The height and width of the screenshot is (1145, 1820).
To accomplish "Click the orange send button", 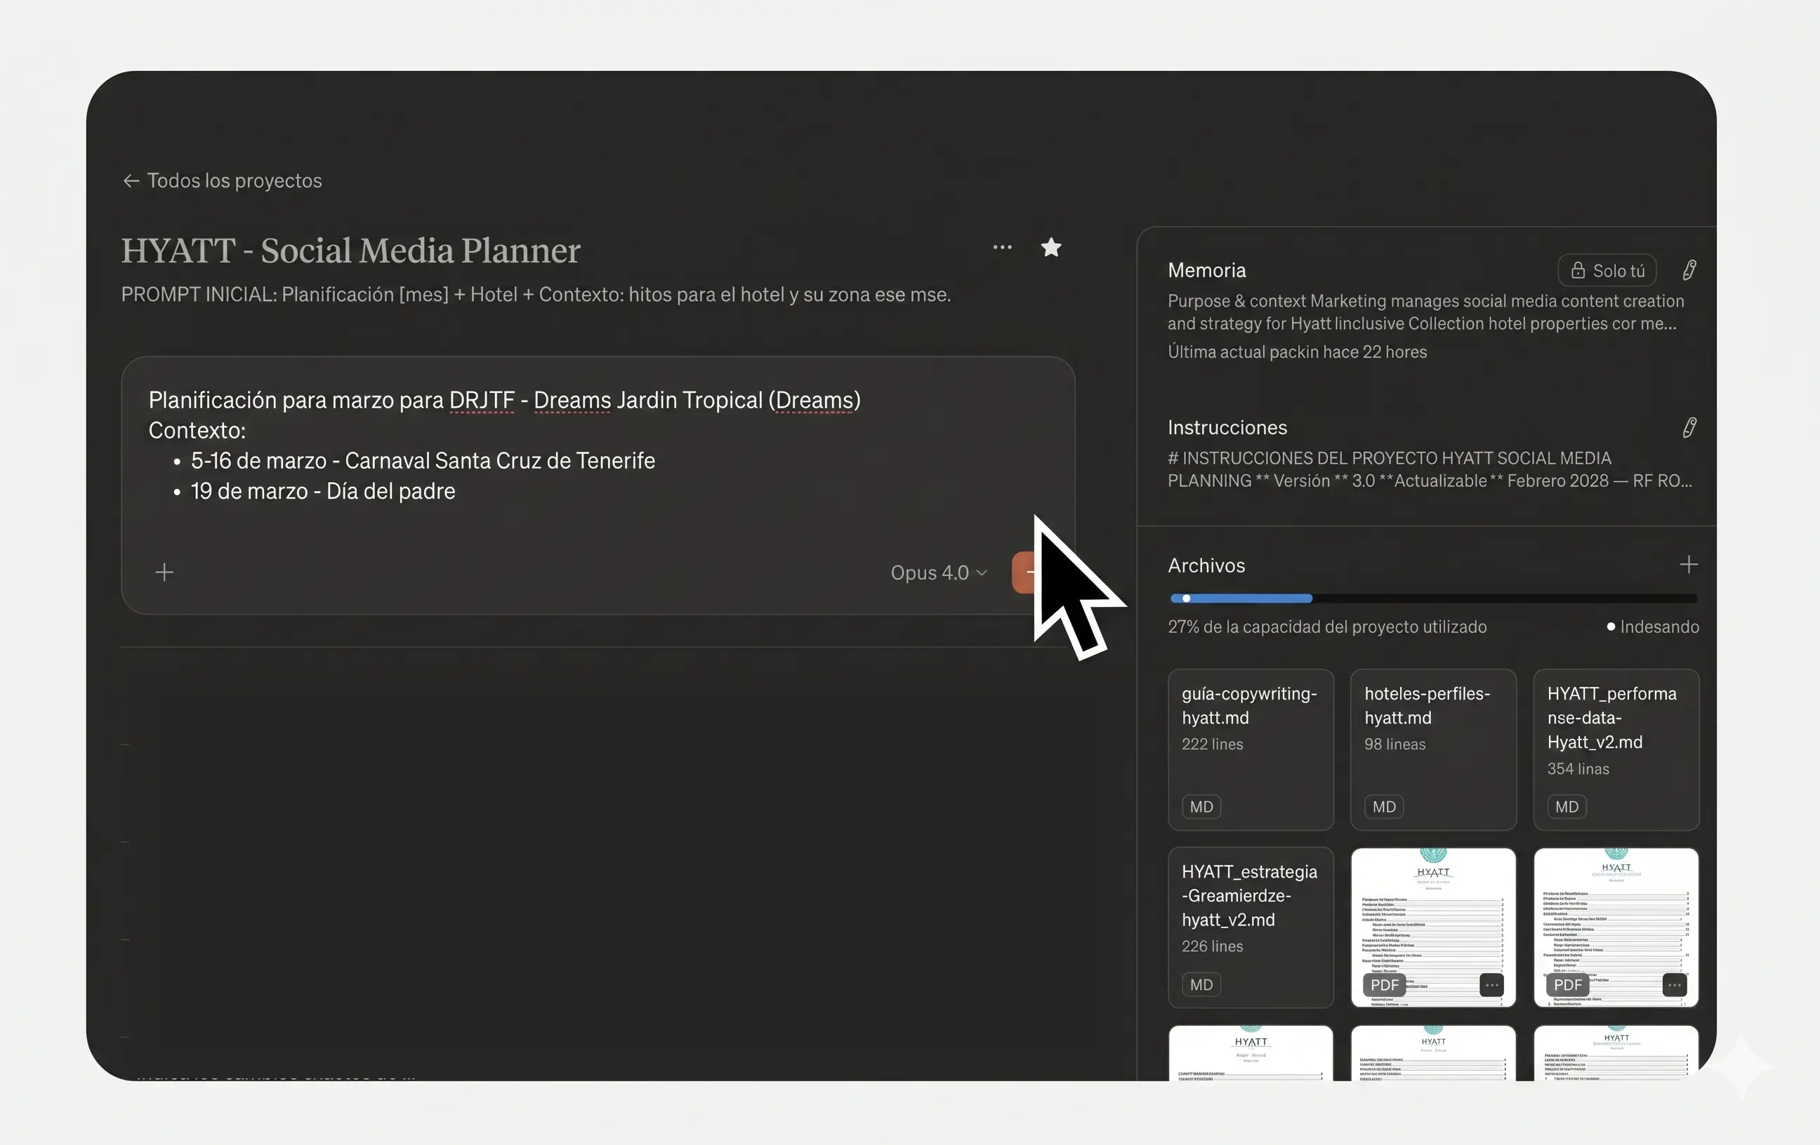I will 1027,572.
